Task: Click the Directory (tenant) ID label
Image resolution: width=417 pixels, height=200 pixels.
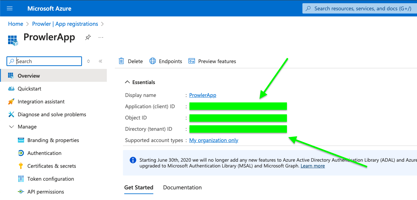Action: 149,129
